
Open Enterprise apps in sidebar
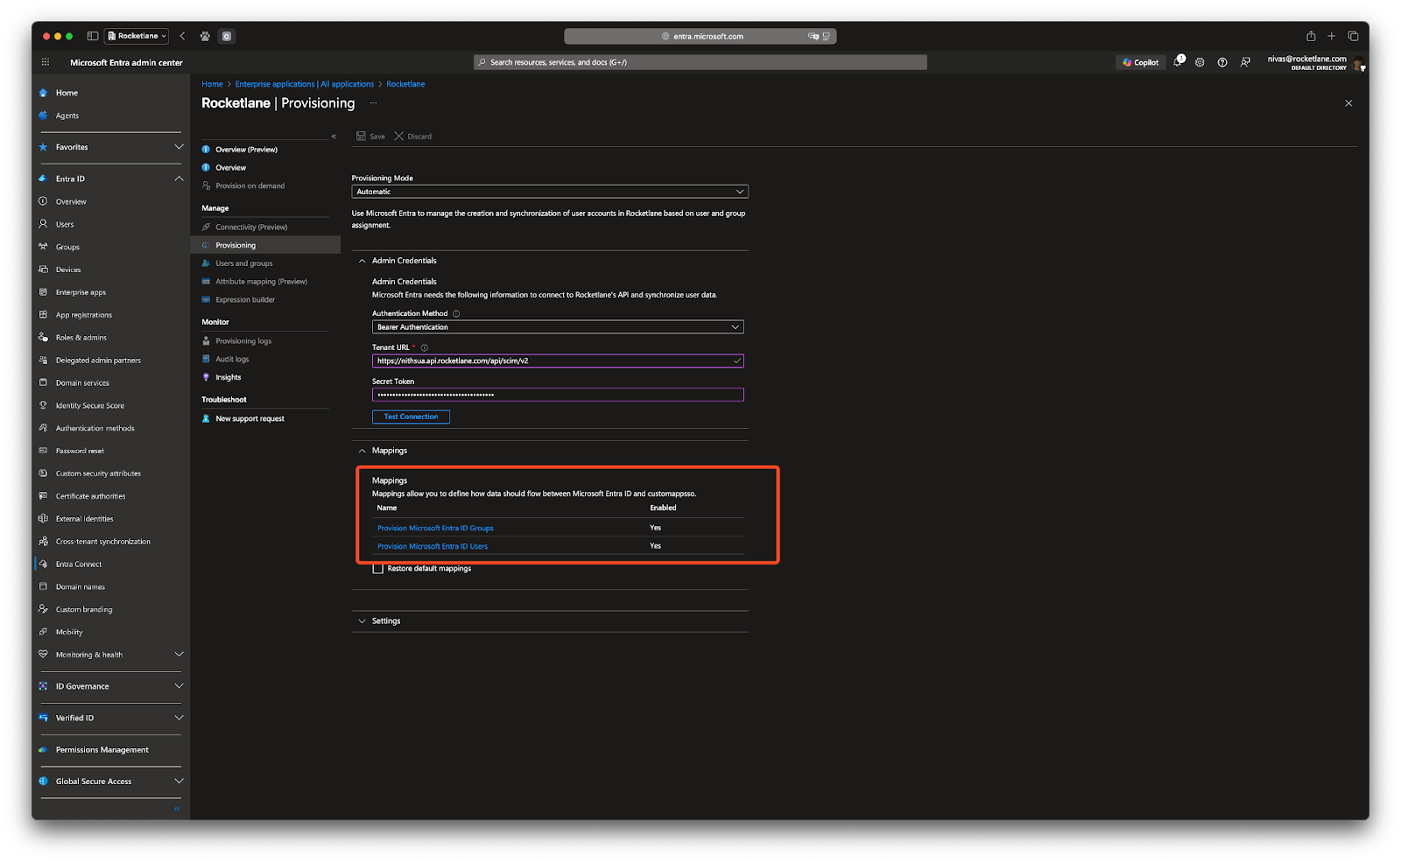tap(81, 292)
